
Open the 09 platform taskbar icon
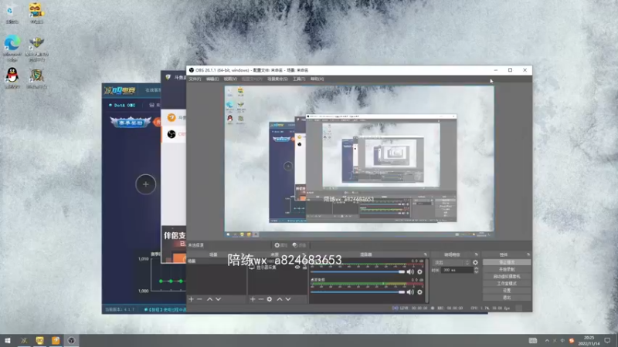coord(24,340)
